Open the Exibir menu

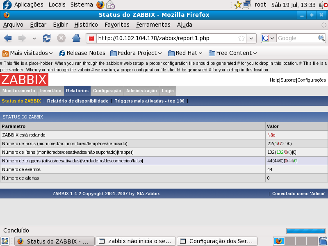60,25
